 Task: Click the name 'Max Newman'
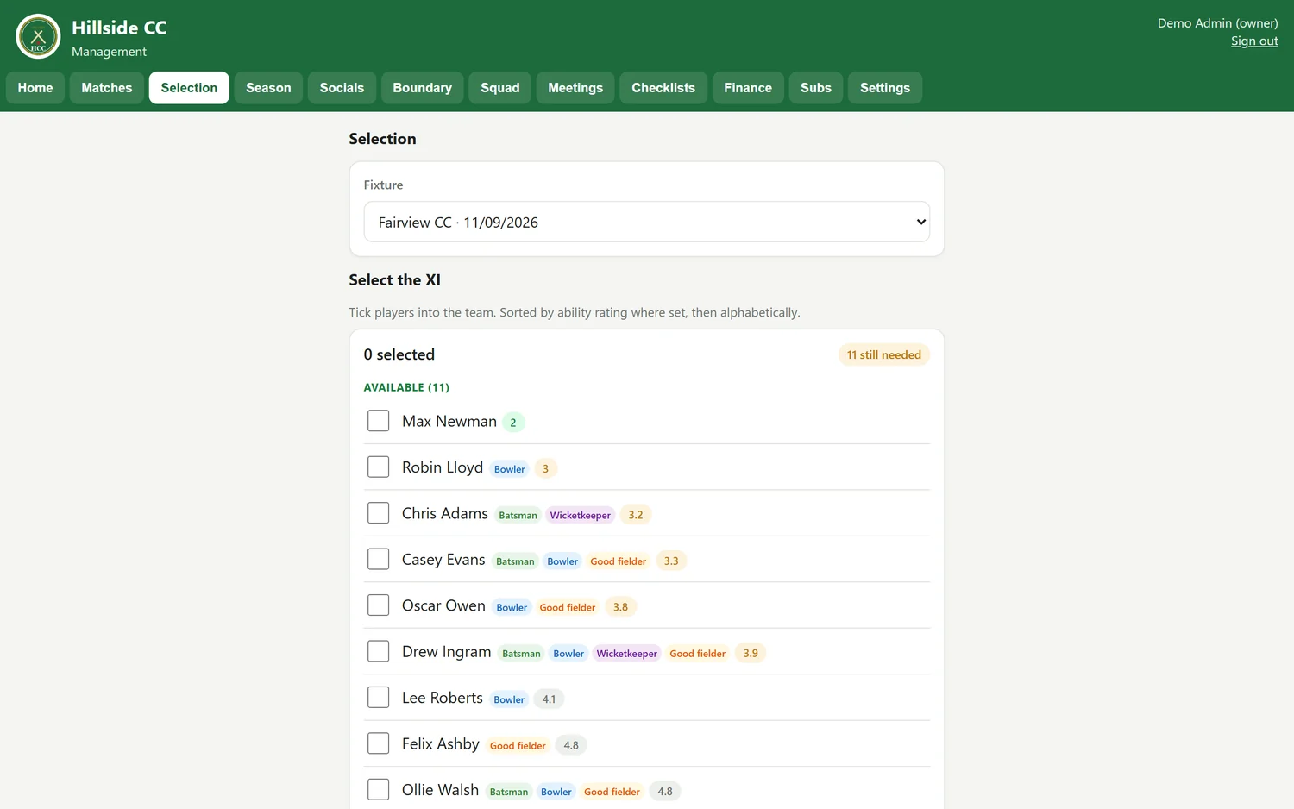(449, 421)
